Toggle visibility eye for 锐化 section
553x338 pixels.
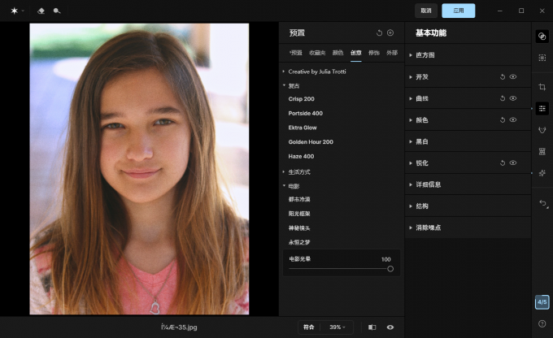513,162
